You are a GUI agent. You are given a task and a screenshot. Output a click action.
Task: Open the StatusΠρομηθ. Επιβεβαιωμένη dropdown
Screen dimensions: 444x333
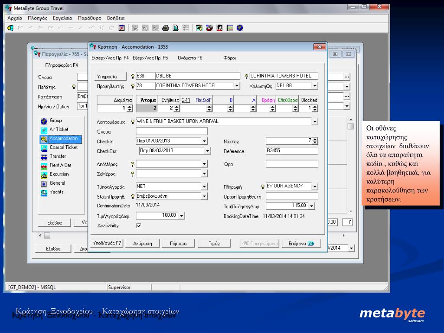click(204, 196)
